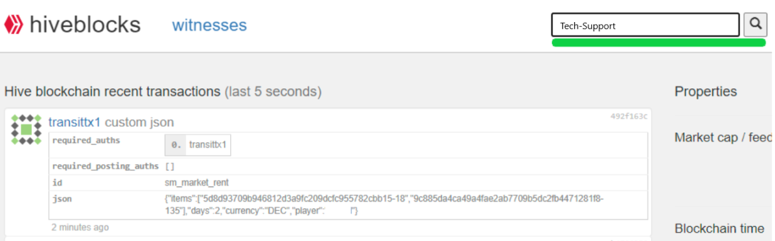Go to hiveblocks home via title text

click(85, 25)
